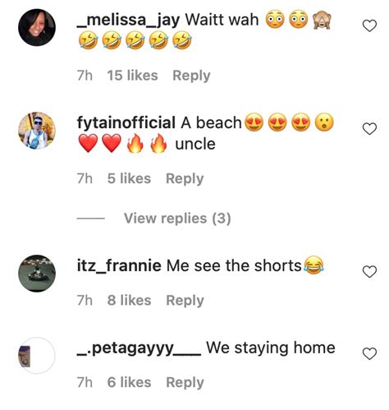Open _.petagayyy___ profile avatar

(37, 356)
